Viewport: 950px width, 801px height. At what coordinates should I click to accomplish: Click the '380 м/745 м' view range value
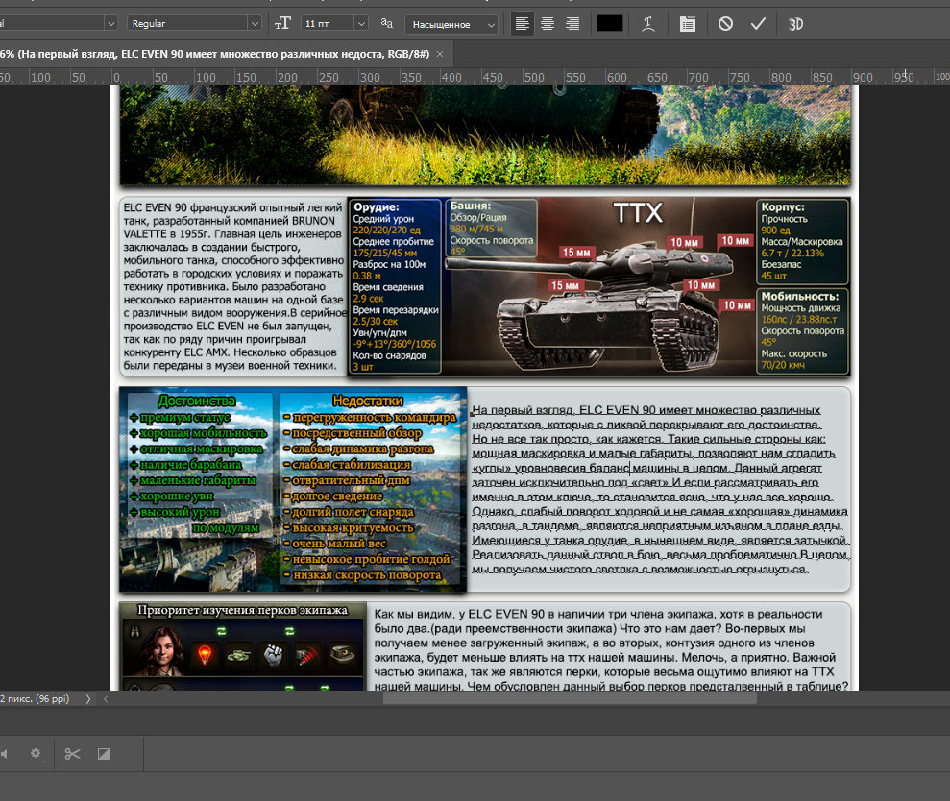tap(476, 229)
